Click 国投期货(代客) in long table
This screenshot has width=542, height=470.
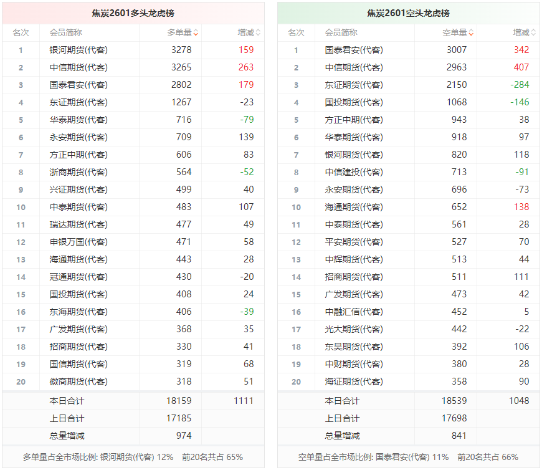click(78, 294)
